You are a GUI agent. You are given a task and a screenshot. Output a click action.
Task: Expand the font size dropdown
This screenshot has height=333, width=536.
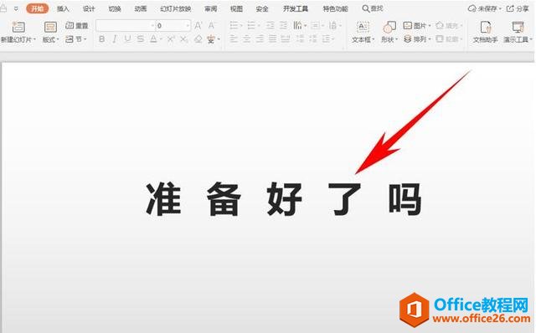pyautogui.click(x=187, y=26)
